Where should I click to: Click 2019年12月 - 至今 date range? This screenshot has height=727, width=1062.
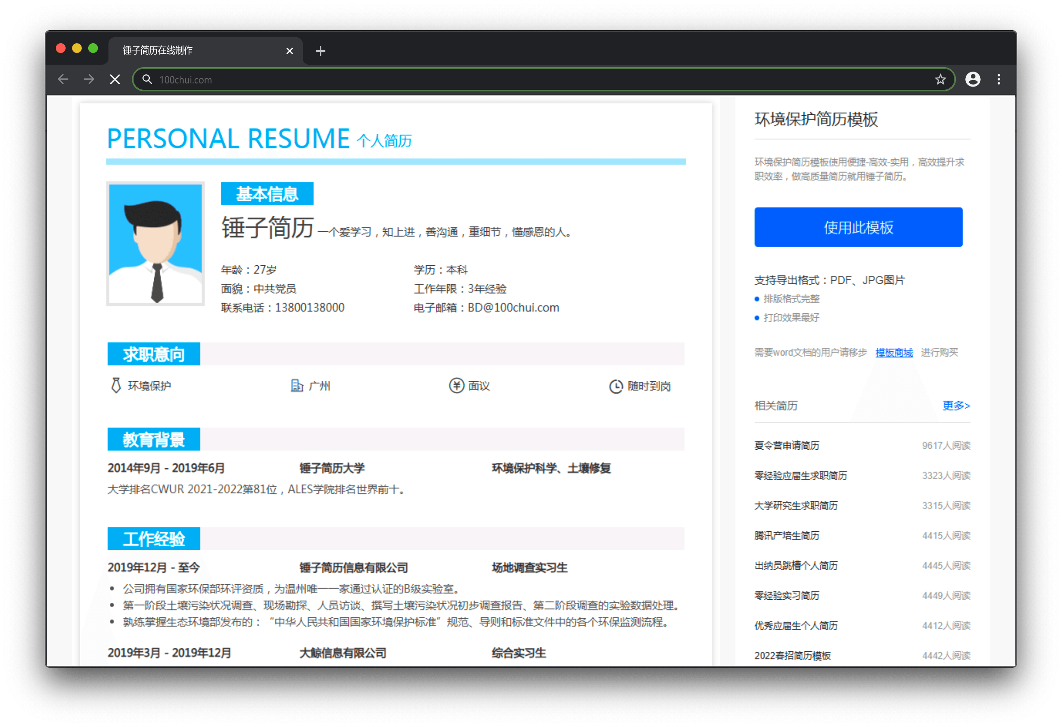[153, 567]
